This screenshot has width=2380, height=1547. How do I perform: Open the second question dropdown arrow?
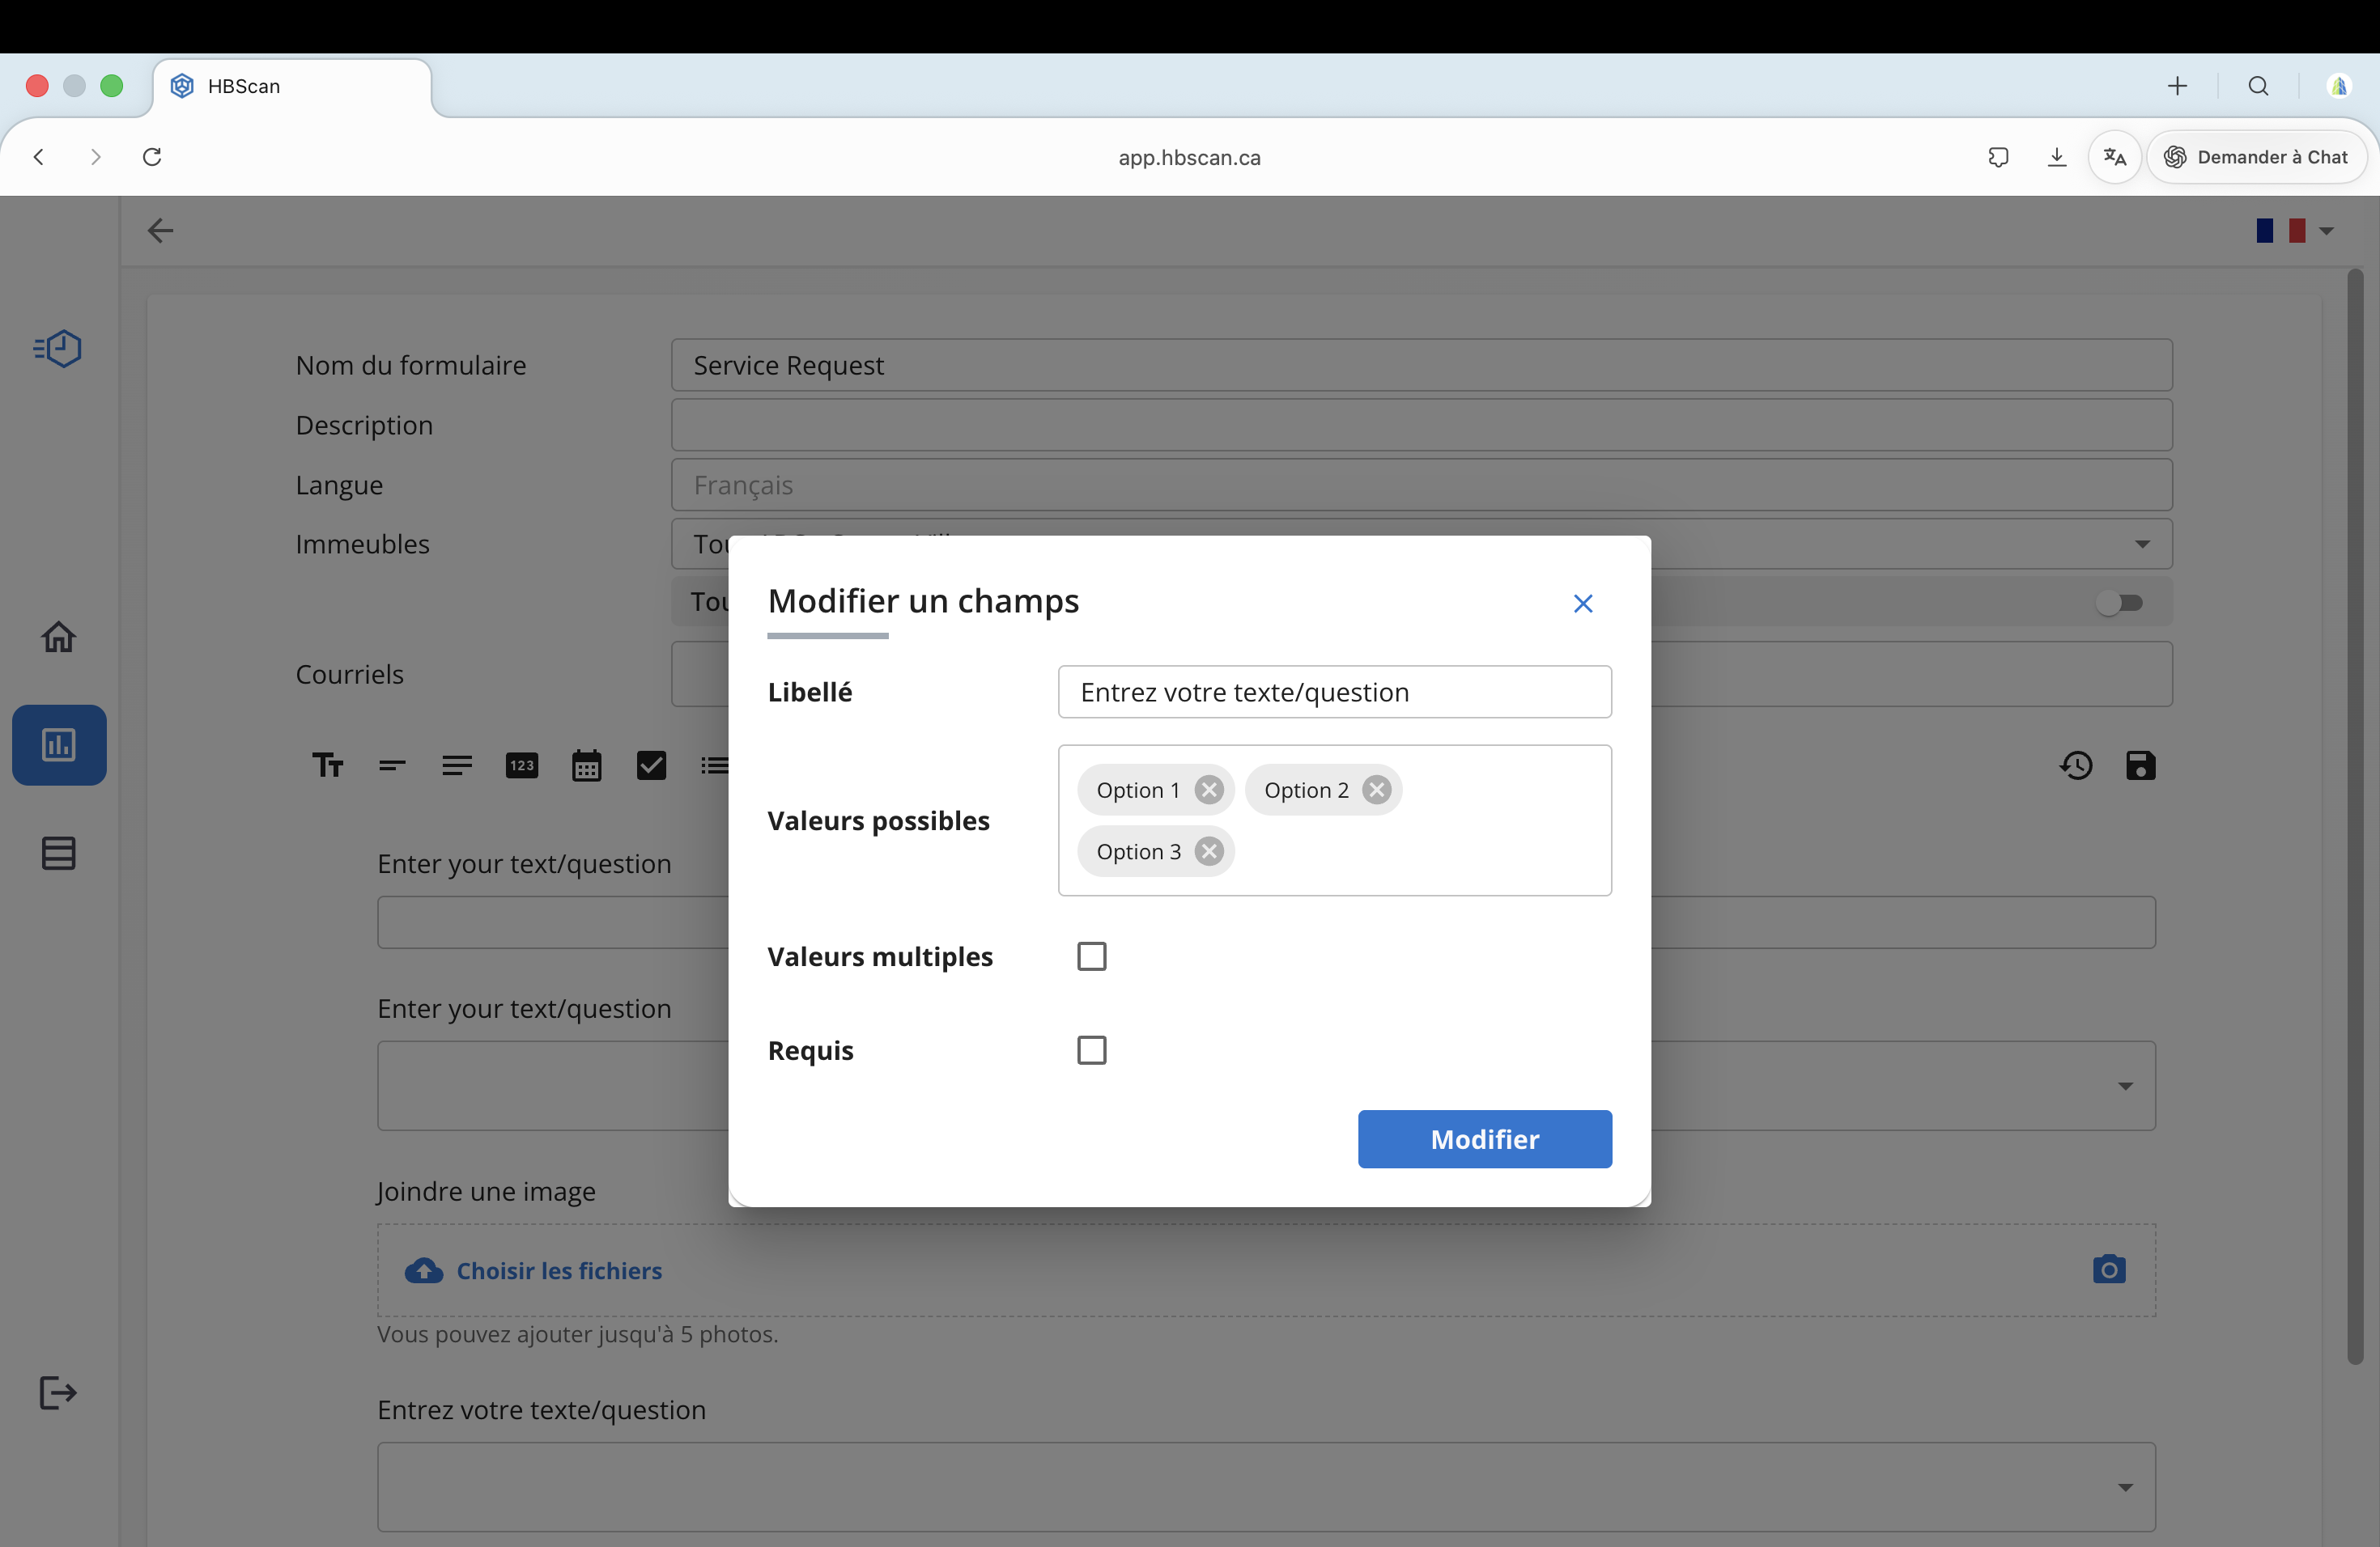pyautogui.click(x=2125, y=1087)
